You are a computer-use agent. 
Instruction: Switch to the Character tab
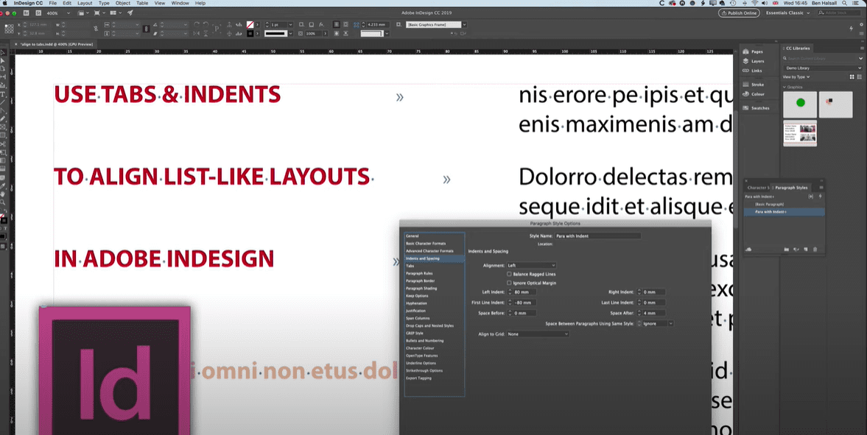pos(757,187)
